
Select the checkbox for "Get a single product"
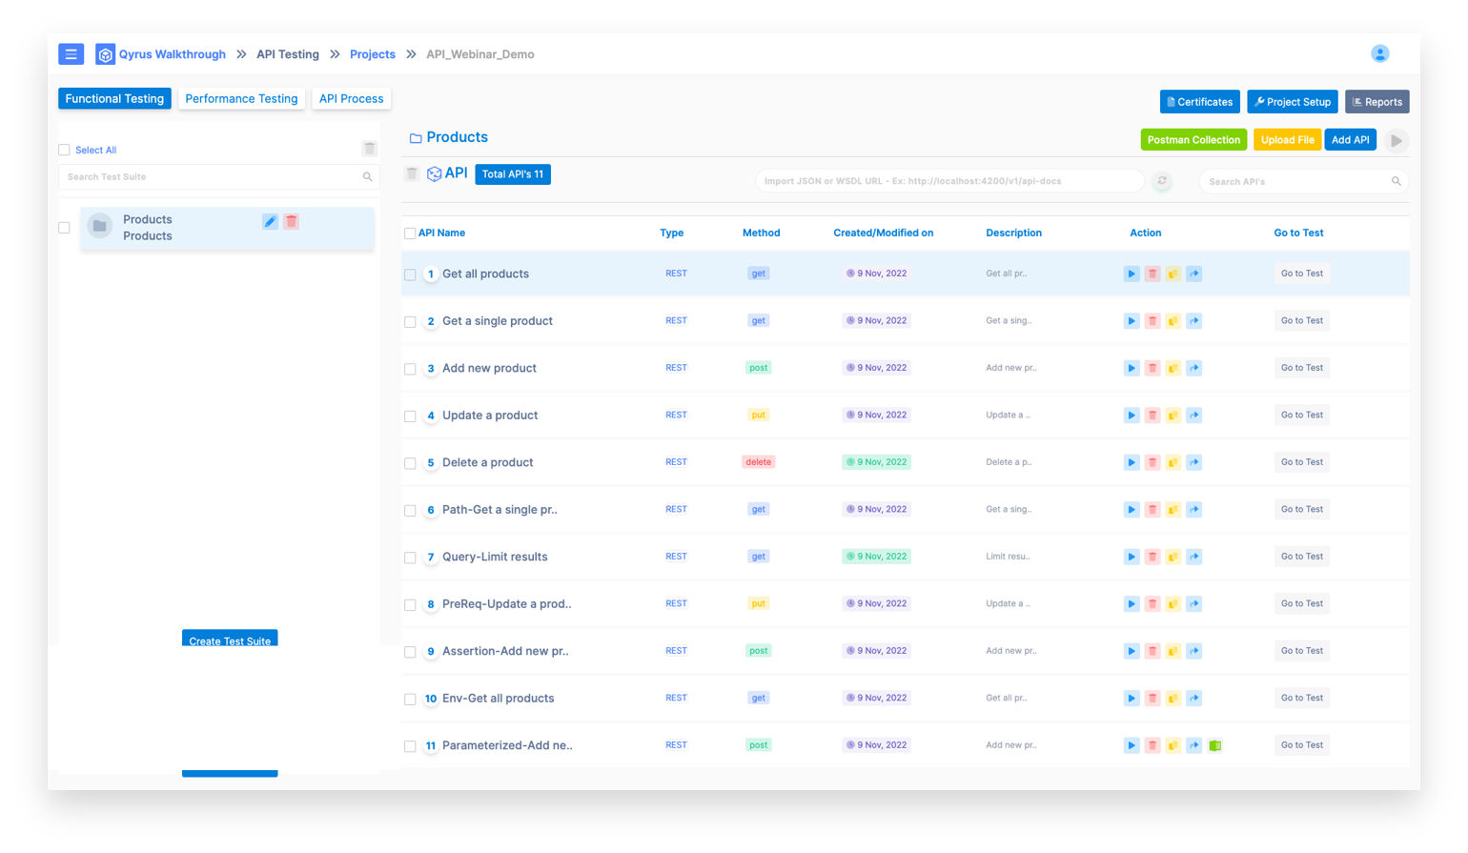point(410,321)
